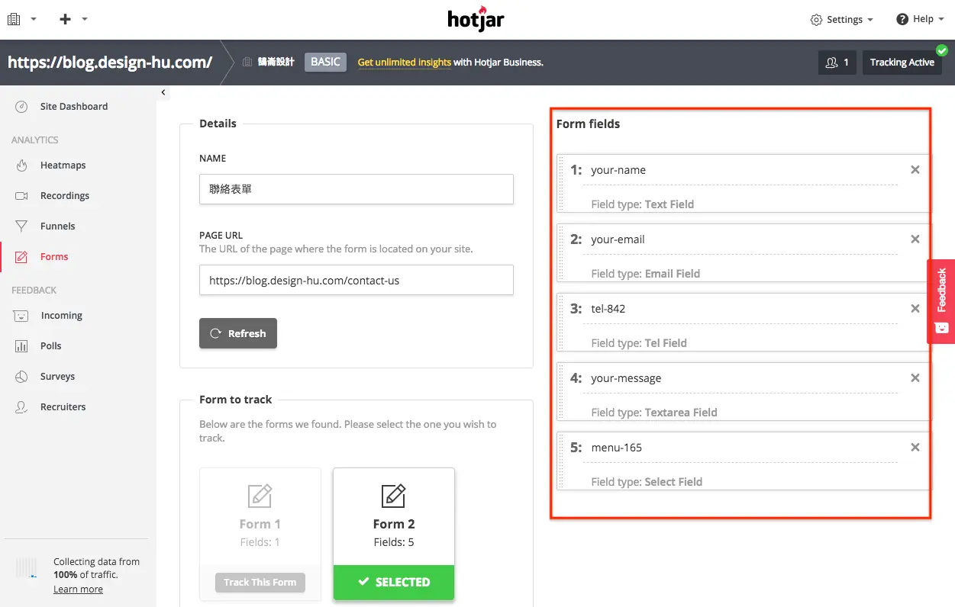Screen dimensions: 955x607
Task: Open the Settings dropdown menu
Action: pyautogui.click(x=841, y=20)
